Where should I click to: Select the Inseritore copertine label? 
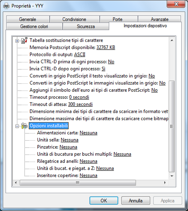pos(58,176)
